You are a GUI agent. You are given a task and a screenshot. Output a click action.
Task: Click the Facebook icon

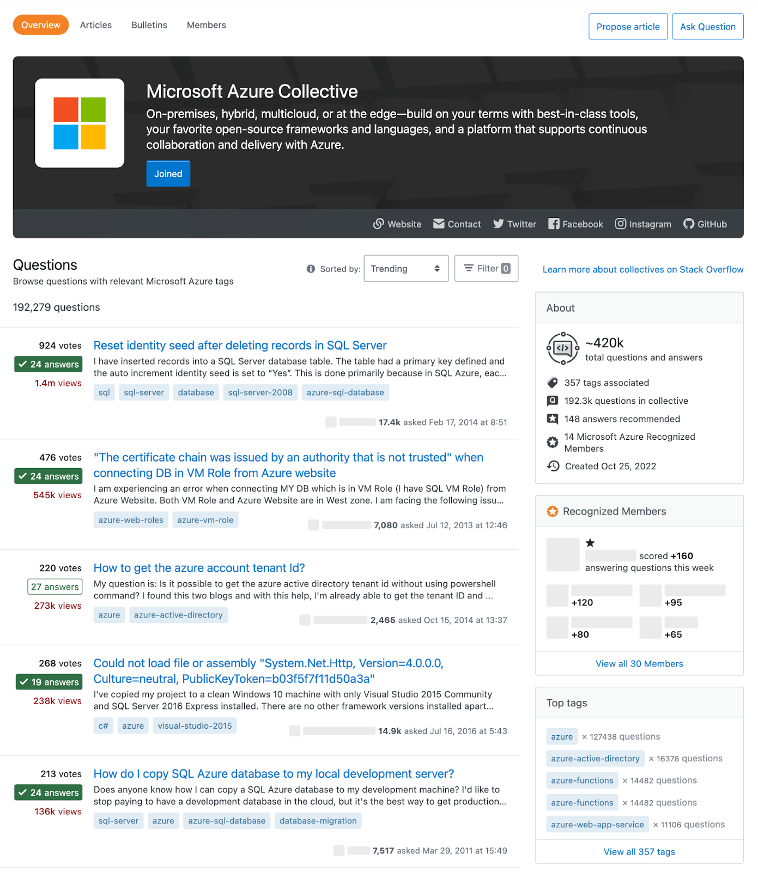554,224
